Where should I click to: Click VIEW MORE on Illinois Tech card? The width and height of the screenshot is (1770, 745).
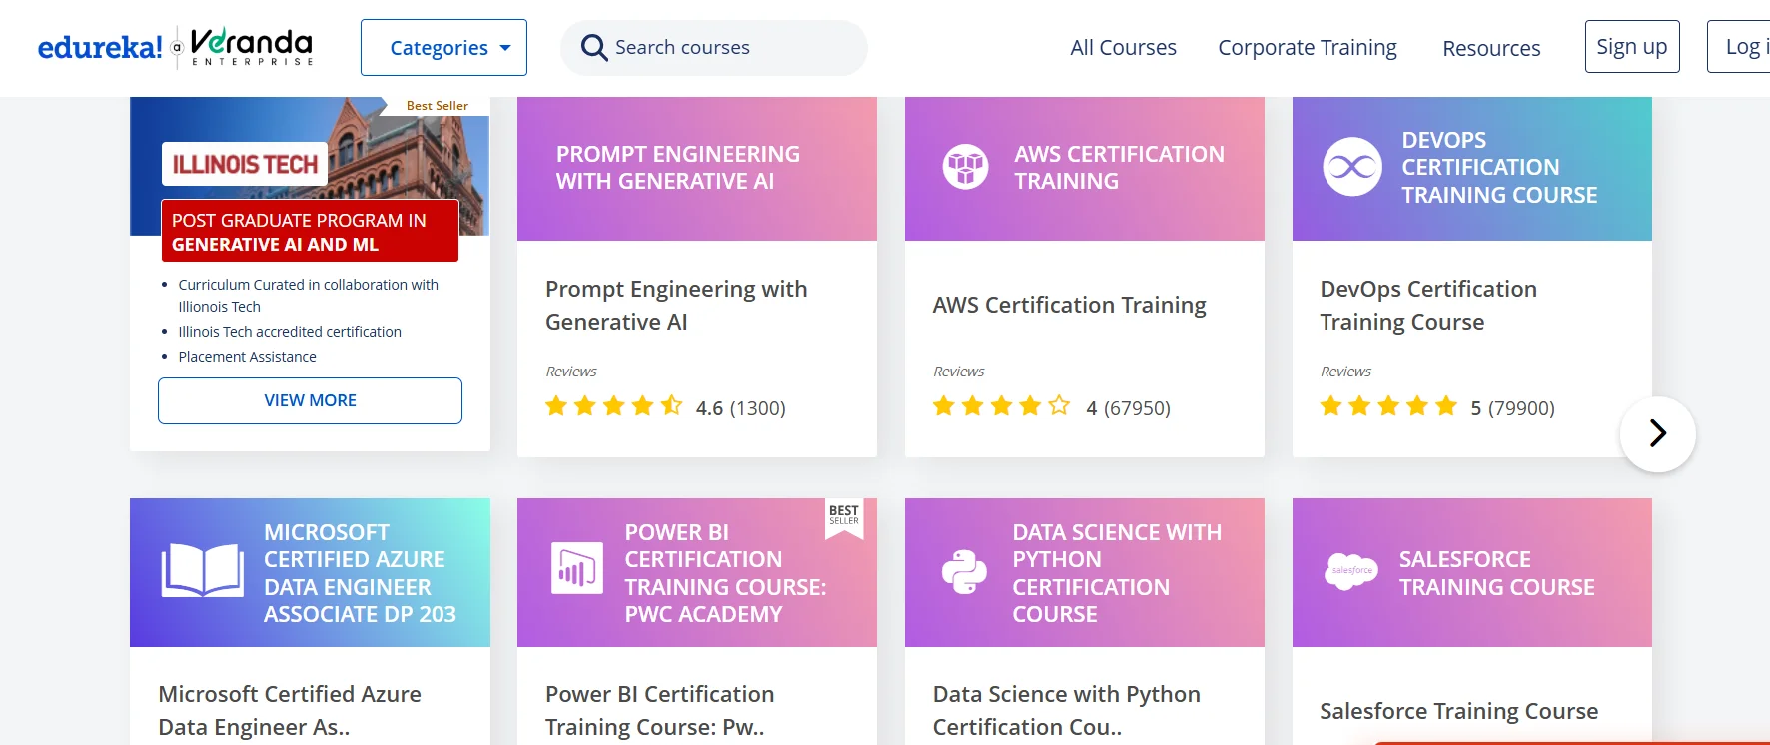click(x=310, y=400)
